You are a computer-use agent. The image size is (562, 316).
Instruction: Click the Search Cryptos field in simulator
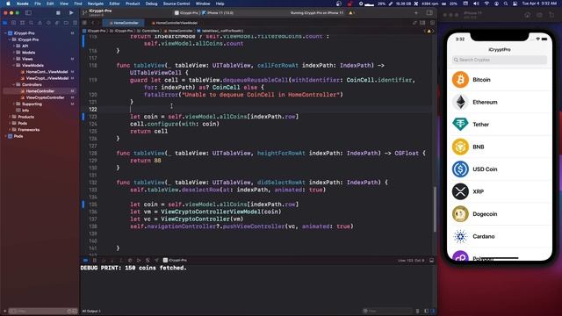coord(500,60)
